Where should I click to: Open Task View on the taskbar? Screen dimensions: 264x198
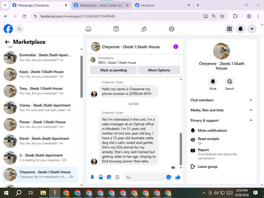(x=31, y=193)
